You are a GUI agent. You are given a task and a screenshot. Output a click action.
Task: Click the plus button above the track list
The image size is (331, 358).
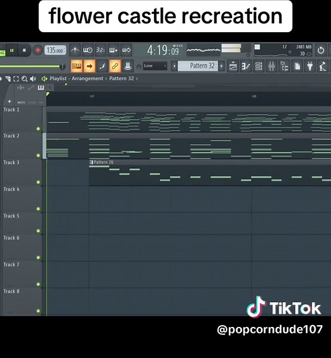(10, 101)
